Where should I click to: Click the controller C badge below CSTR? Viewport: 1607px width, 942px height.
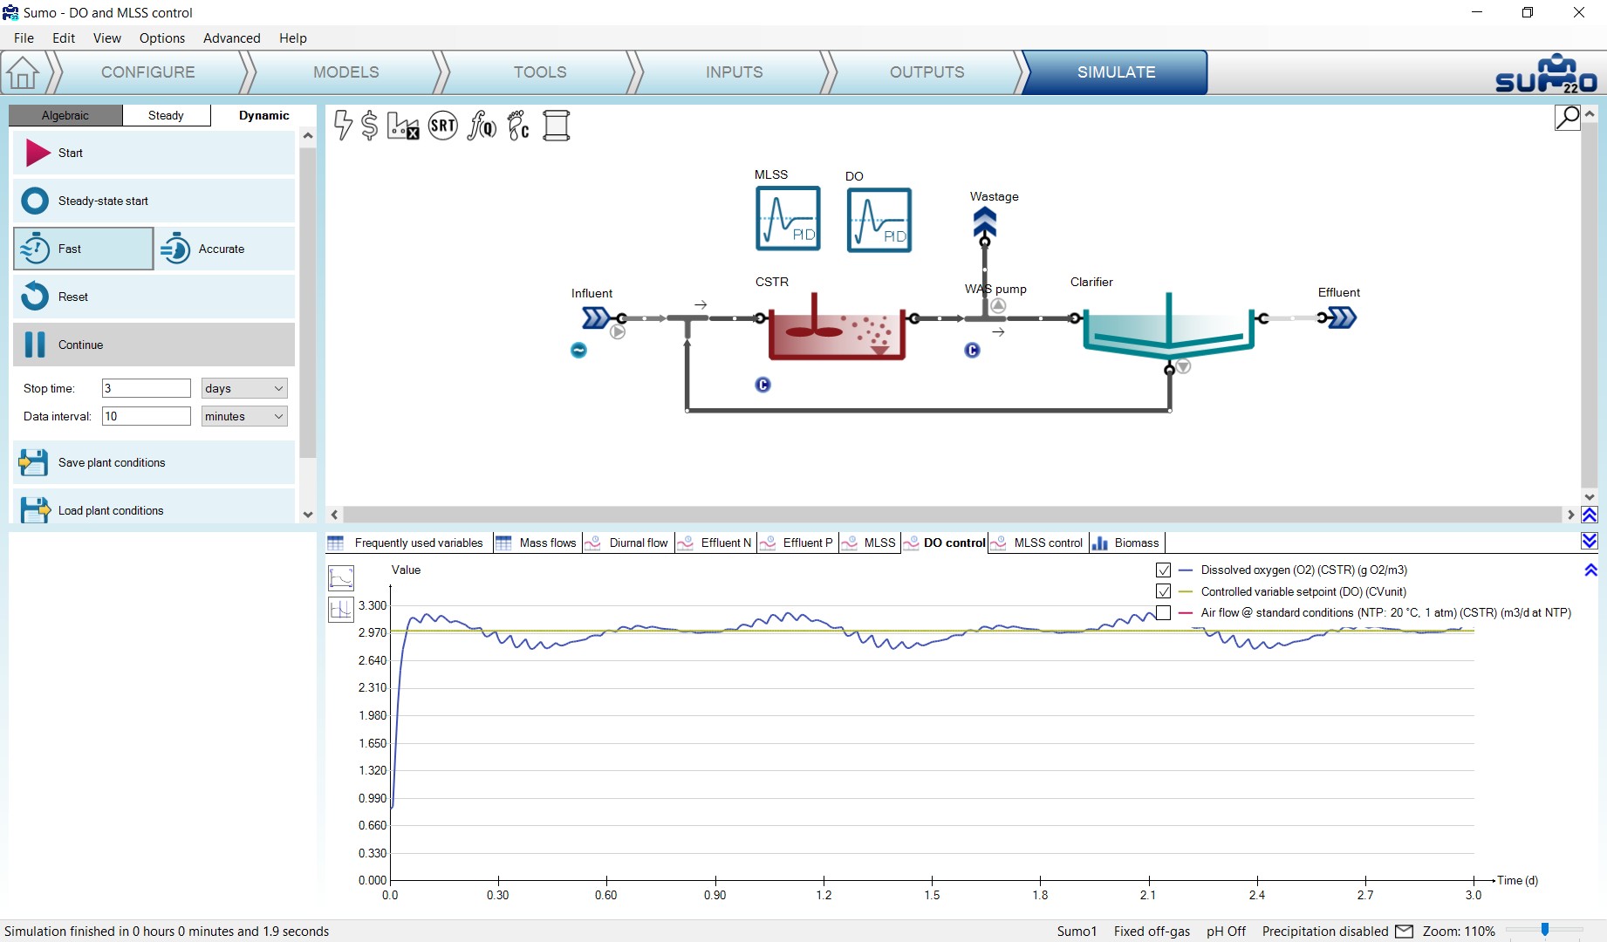click(763, 385)
